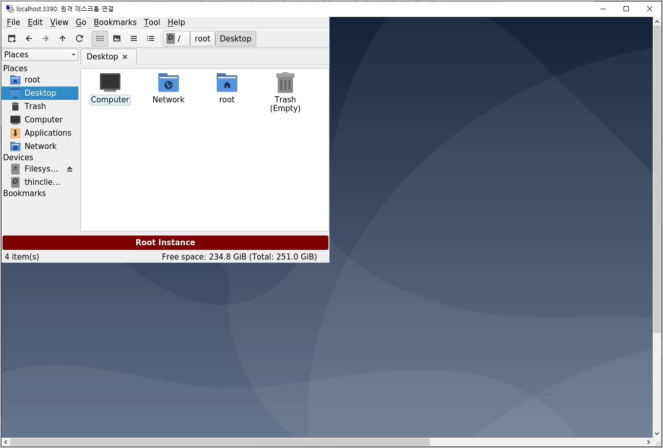Switch to thumbnail view mode

coord(117,38)
